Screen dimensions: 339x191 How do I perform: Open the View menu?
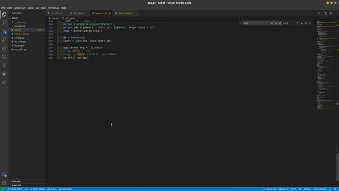[x=30, y=8]
